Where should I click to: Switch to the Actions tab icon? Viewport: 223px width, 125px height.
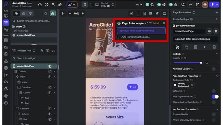coord(186,47)
